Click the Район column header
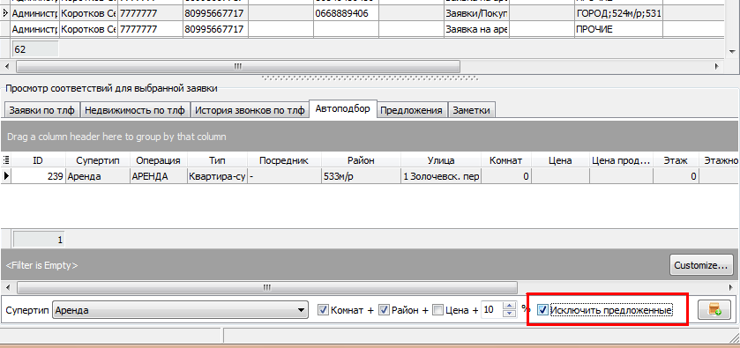This screenshot has height=348, width=740. click(x=361, y=160)
